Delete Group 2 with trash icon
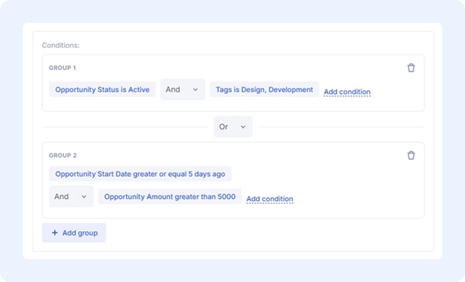Image resolution: width=465 pixels, height=282 pixels. (x=411, y=155)
